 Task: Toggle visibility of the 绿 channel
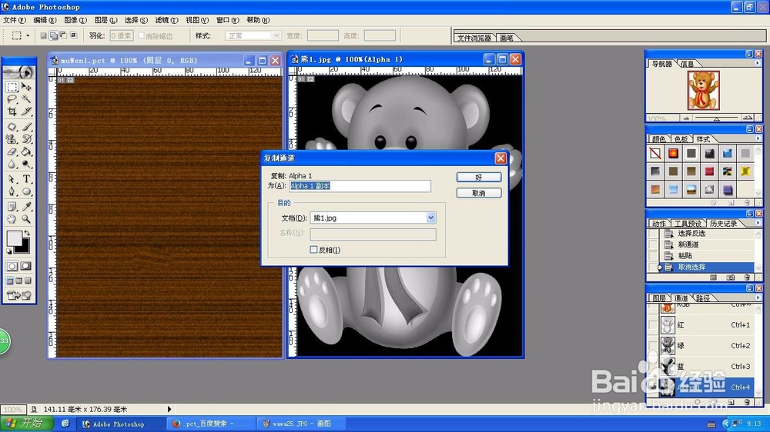coord(653,346)
